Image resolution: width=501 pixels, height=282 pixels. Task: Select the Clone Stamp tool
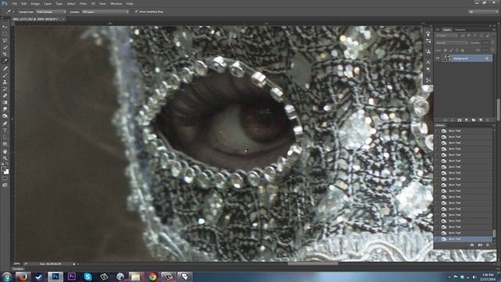[x=5, y=81]
